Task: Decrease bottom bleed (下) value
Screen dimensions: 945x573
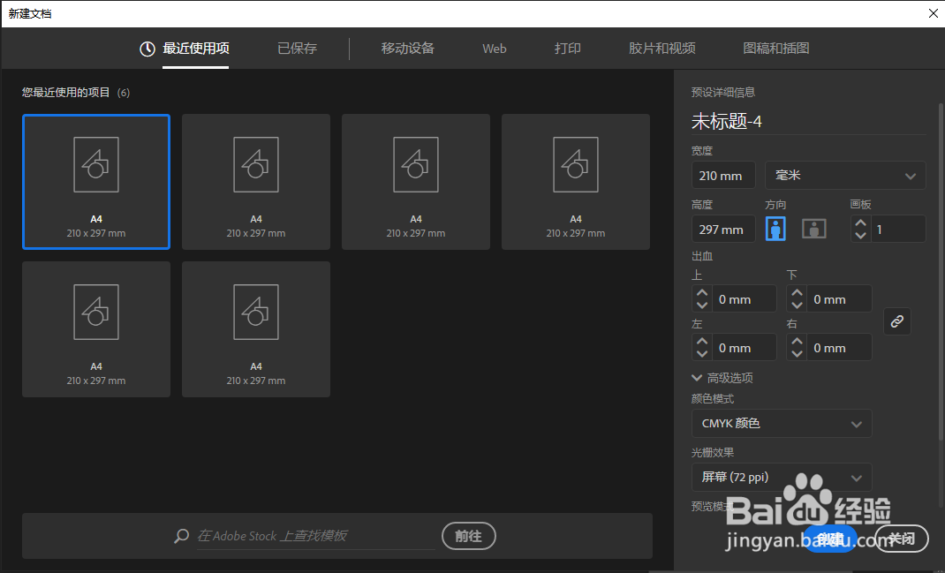Action: tap(797, 305)
